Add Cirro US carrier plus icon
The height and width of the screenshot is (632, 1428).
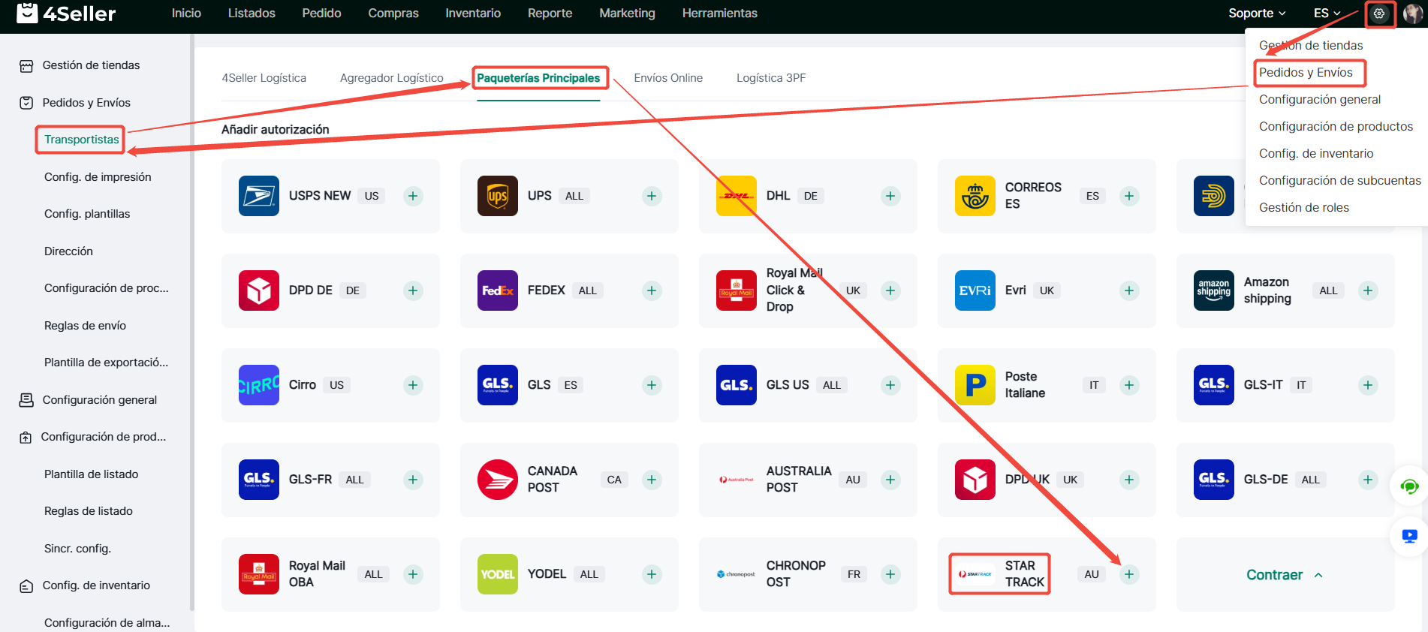point(413,385)
